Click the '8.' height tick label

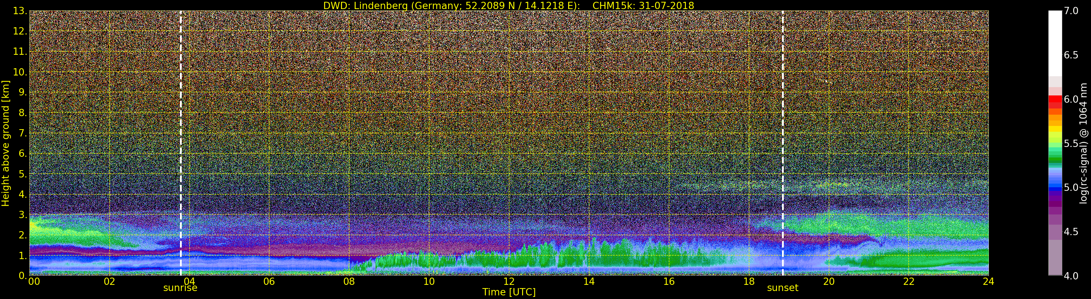pyautogui.click(x=23, y=113)
